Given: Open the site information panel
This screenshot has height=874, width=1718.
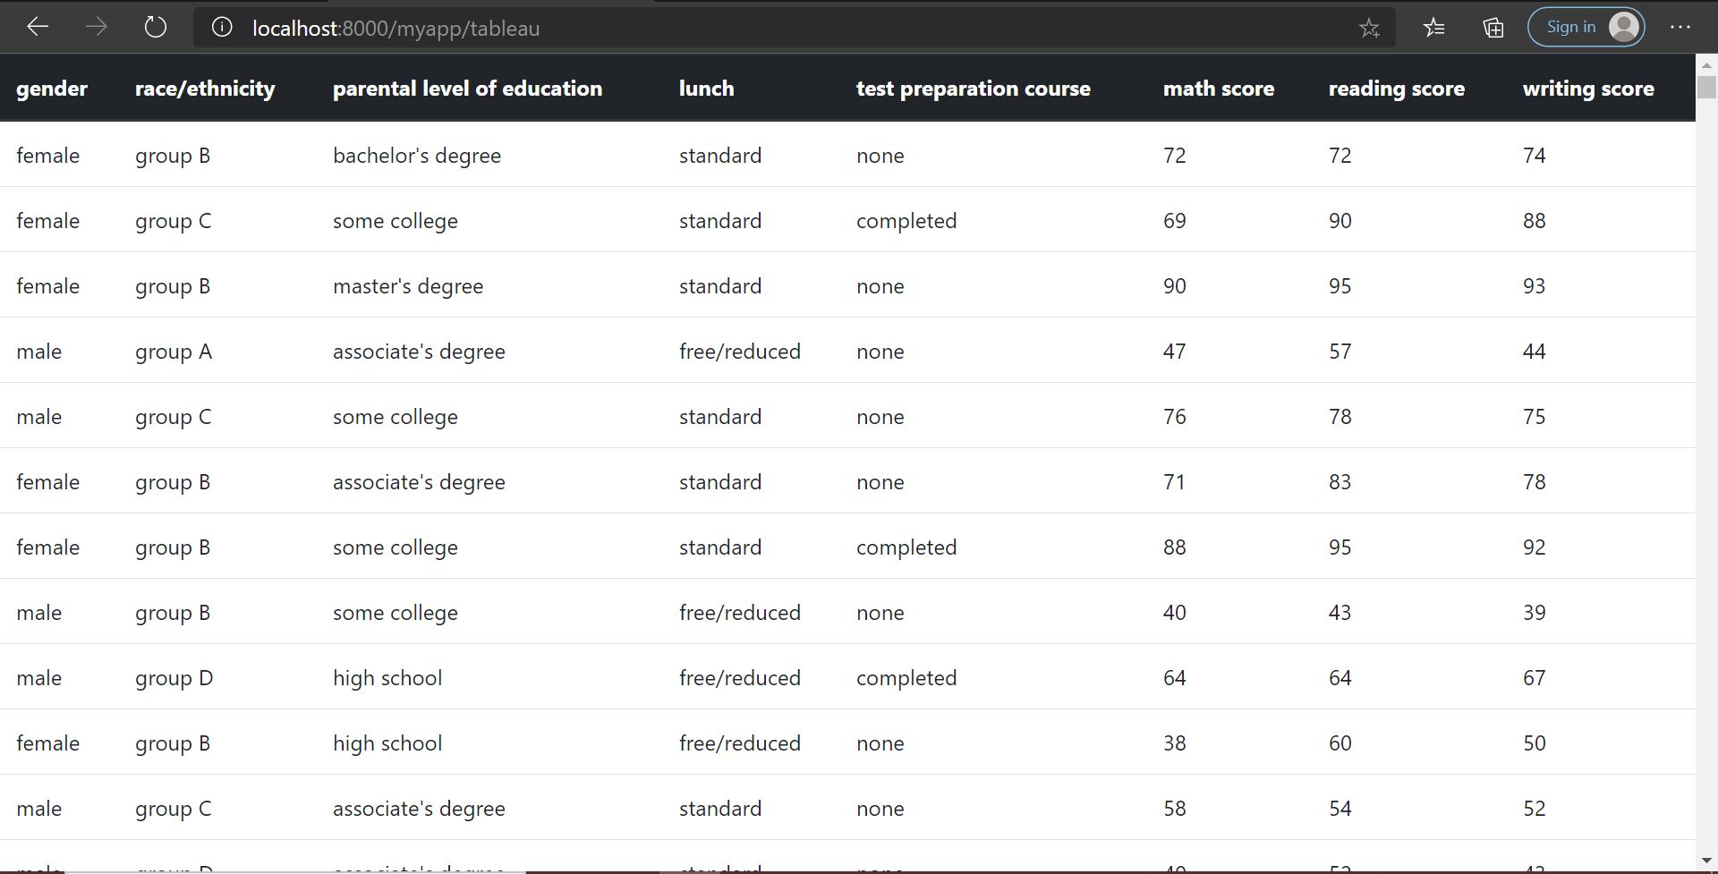Looking at the screenshot, I should (221, 27).
